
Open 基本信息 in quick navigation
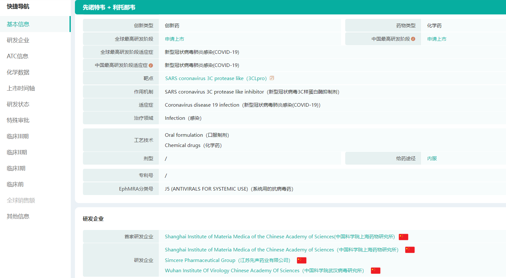click(18, 24)
